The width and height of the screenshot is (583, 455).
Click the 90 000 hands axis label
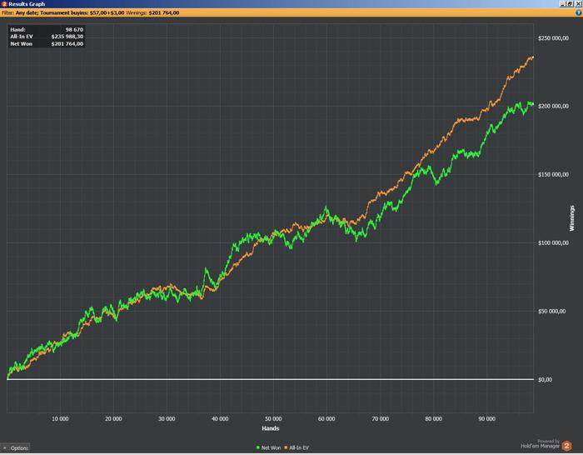coord(486,419)
